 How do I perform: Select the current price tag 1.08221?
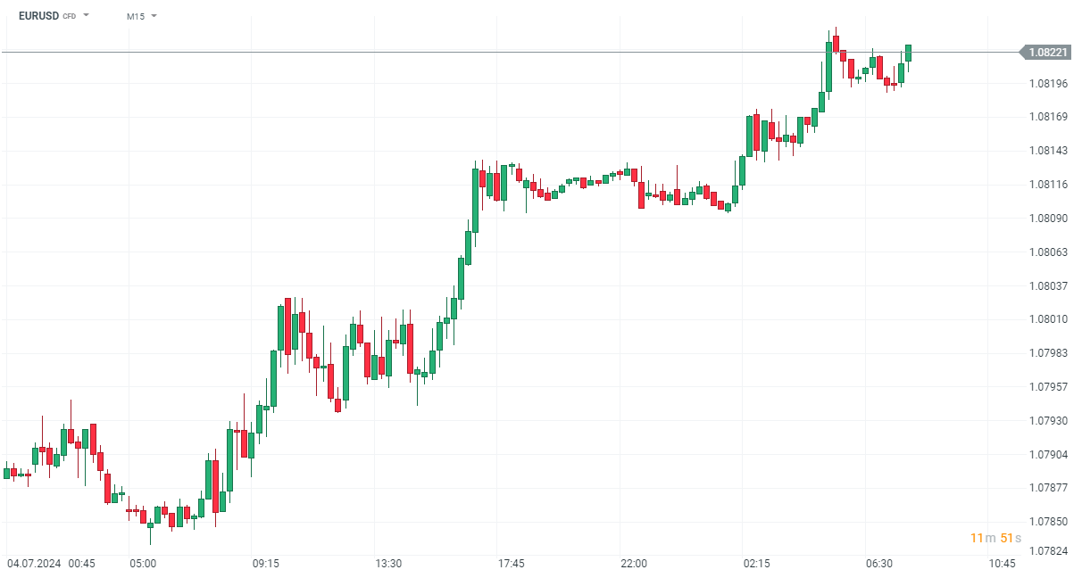1047,53
